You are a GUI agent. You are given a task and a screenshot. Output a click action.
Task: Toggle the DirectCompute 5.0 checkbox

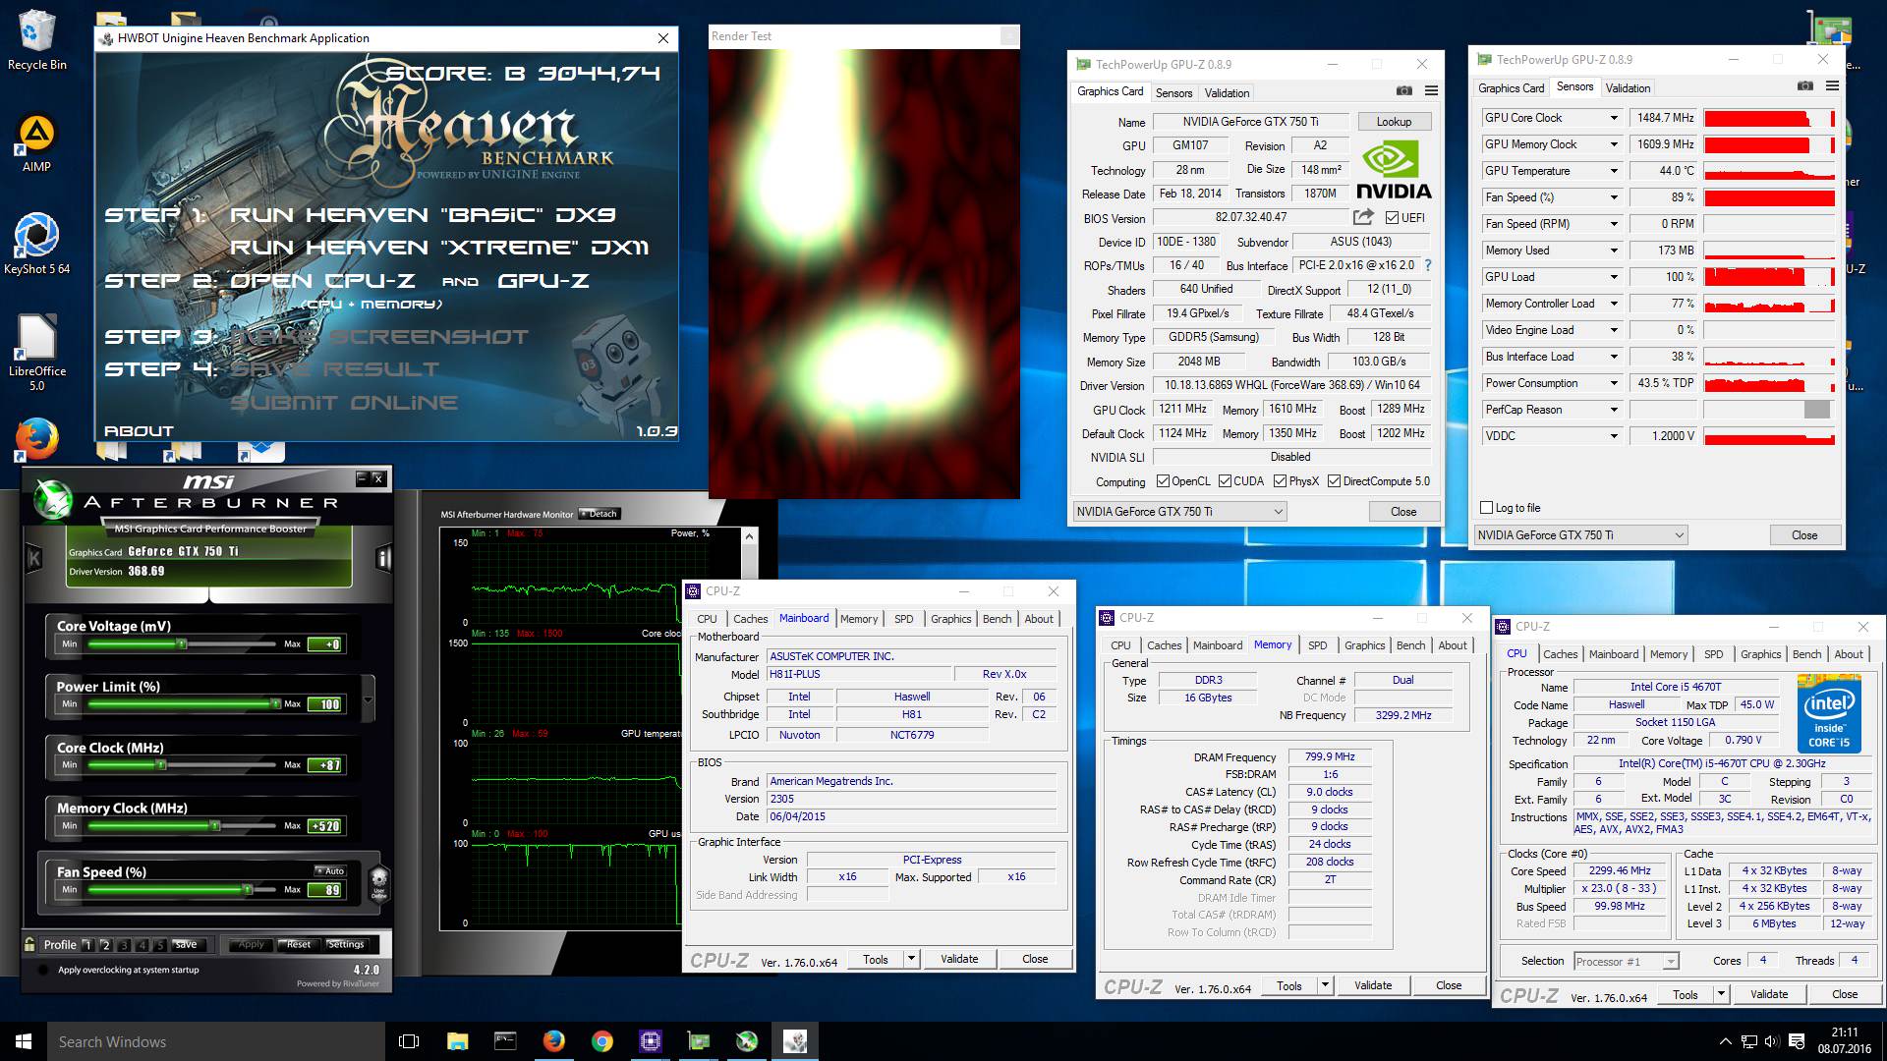click(1334, 481)
